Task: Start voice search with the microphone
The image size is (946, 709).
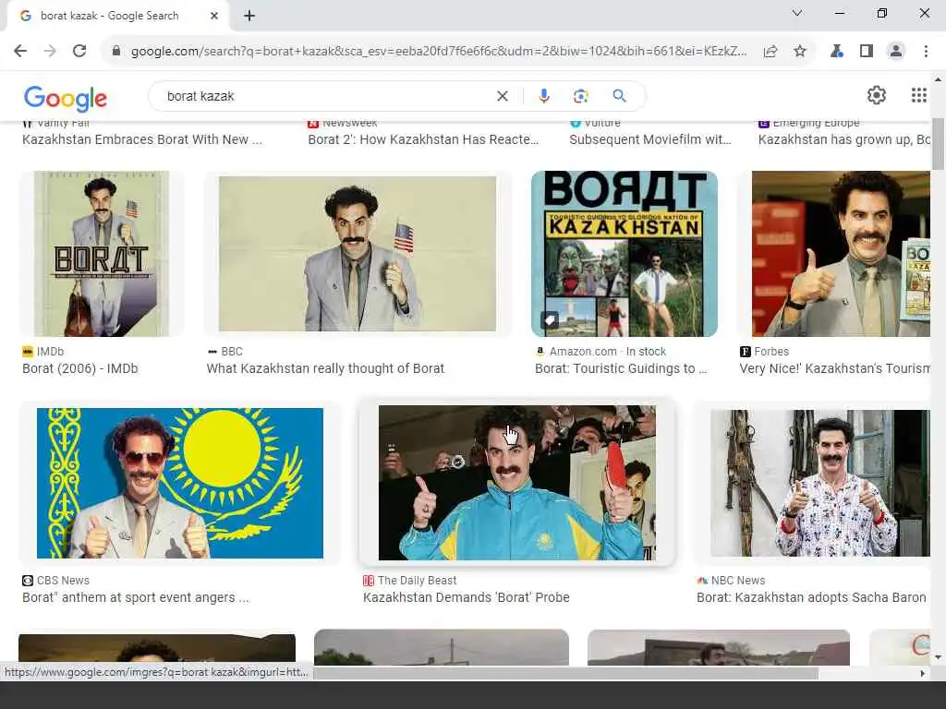Action: 543,96
